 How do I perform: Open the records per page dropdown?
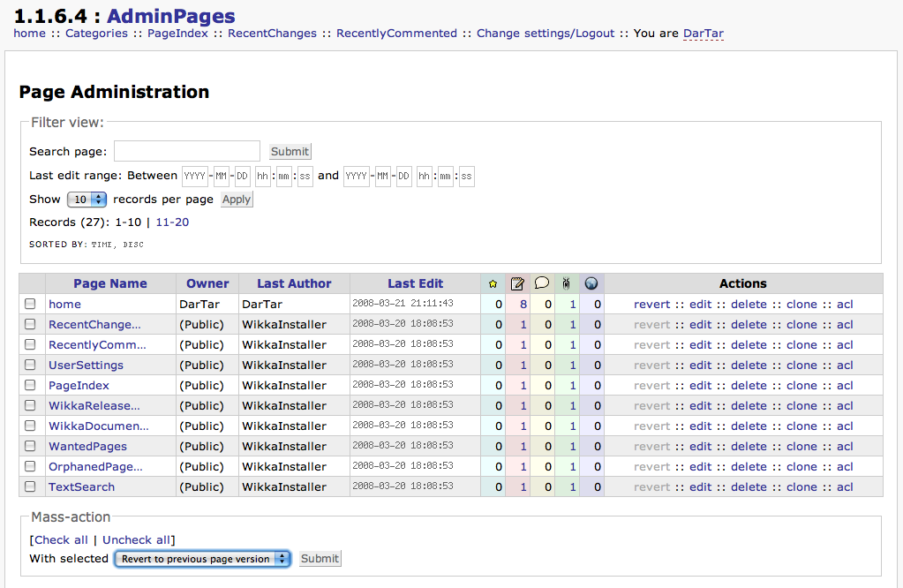[x=87, y=200]
